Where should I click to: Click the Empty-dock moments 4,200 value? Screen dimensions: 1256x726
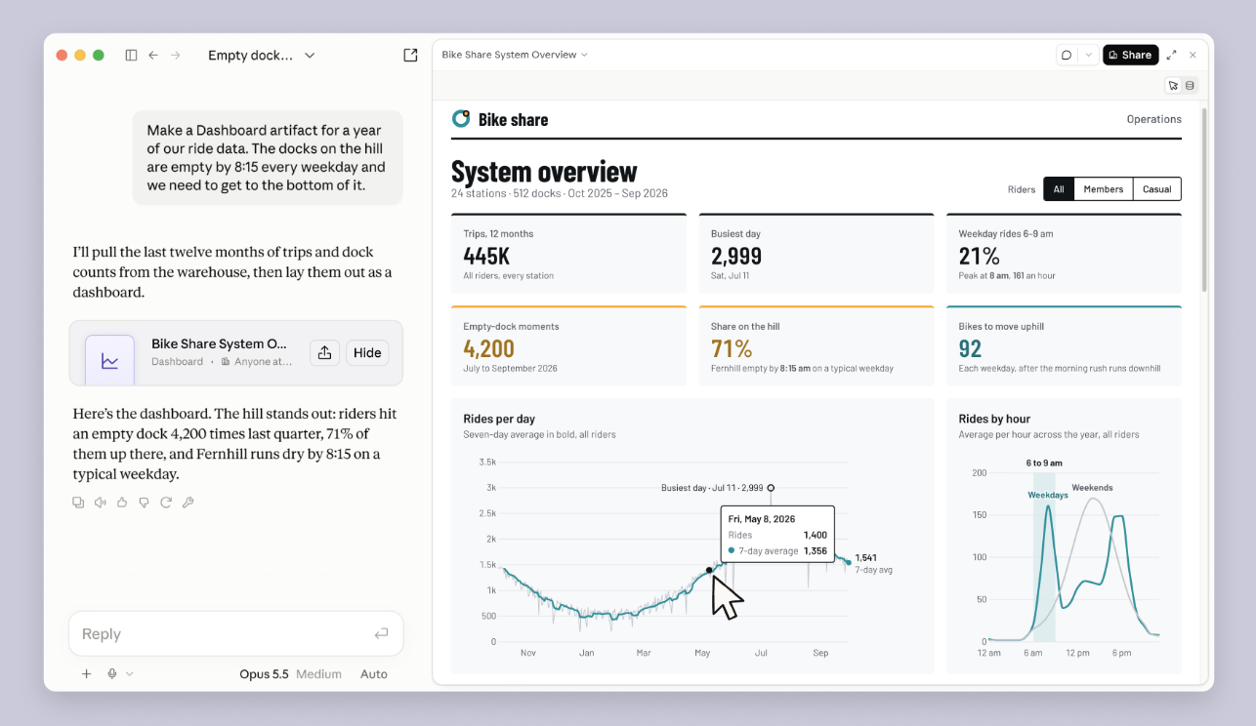pos(488,348)
